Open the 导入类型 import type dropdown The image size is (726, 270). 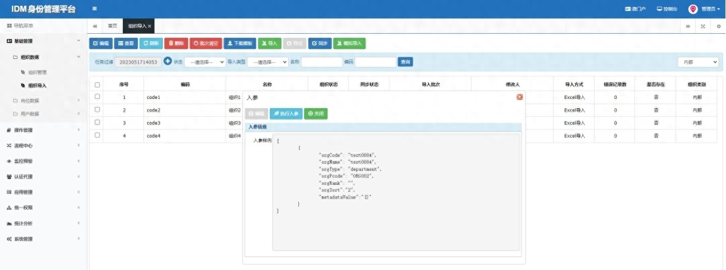[268, 62]
